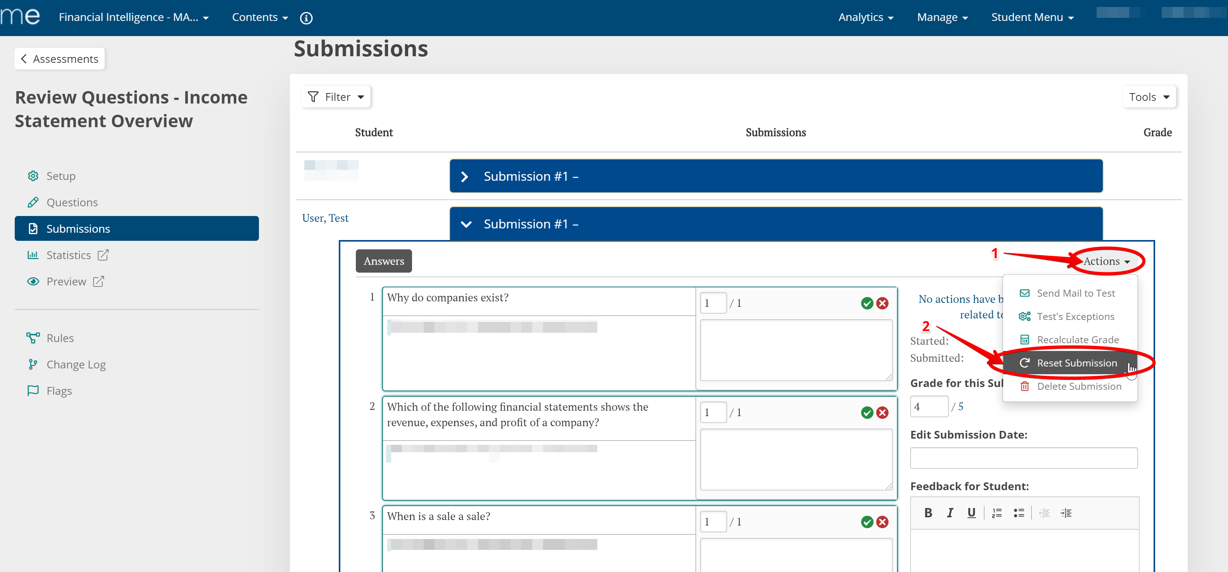Open the Analytics menu in top bar
The width and height of the screenshot is (1228, 572).
[x=865, y=18]
